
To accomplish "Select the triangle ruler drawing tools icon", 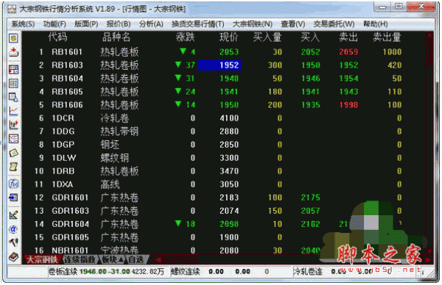I will click(x=13, y=215).
